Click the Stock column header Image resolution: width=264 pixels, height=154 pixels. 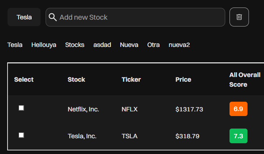pyautogui.click(x=77, y=80)
